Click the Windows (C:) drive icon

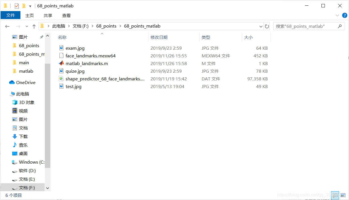pos(15,162)
